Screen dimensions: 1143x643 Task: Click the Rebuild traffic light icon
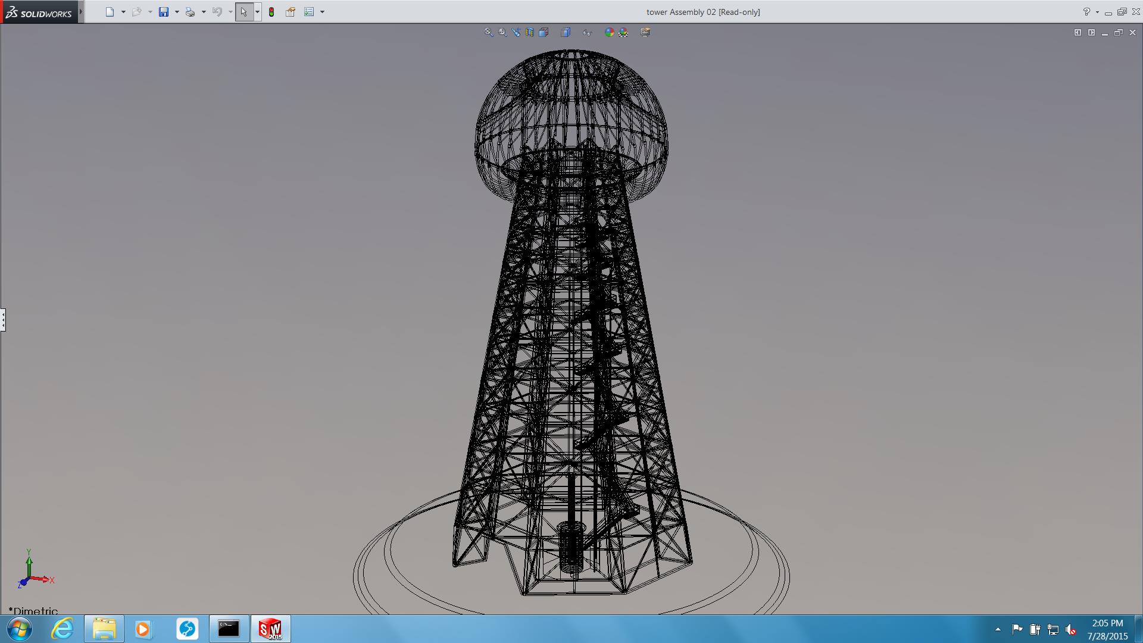click(271, 12)
